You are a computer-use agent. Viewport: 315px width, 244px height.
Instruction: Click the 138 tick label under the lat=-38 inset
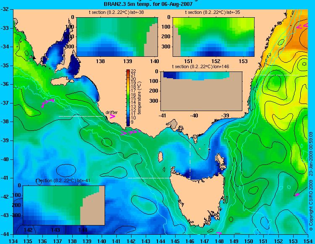tap(100, 61)
